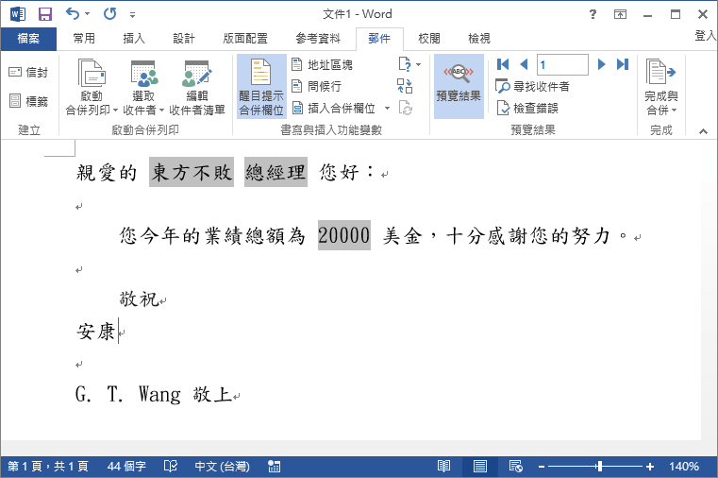Create envelopes with 信封 button
This screenshot has width=718, height=478.
[28, 73]
